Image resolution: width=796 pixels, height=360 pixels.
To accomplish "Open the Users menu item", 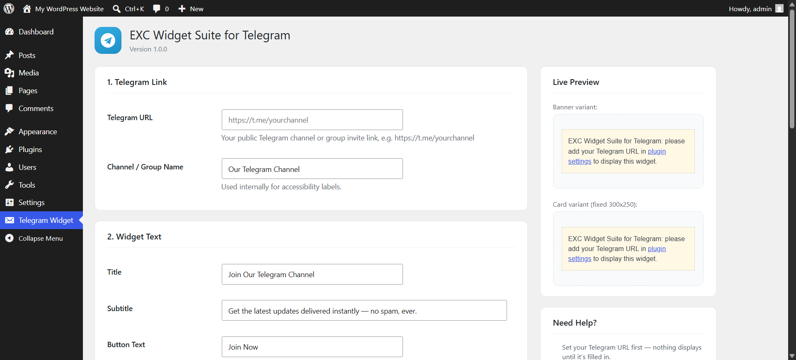I will (27, 167).
